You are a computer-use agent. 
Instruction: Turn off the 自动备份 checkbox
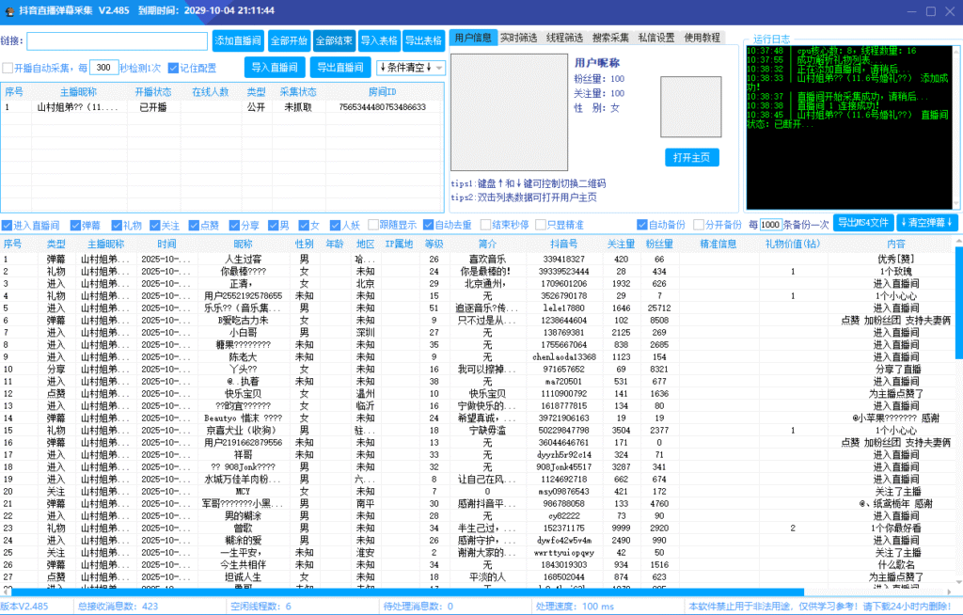pos(642,226)
